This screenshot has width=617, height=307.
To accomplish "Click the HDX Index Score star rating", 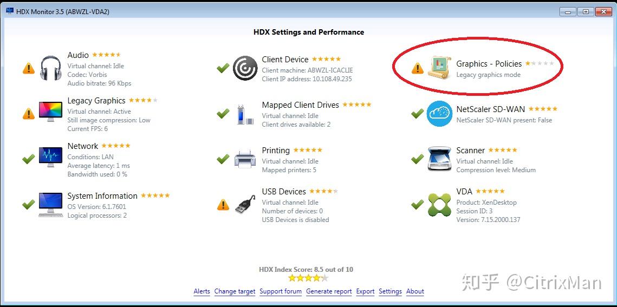I will coord(309,278).
